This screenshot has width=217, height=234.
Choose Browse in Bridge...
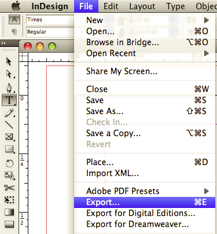click(x=145, y=42)
